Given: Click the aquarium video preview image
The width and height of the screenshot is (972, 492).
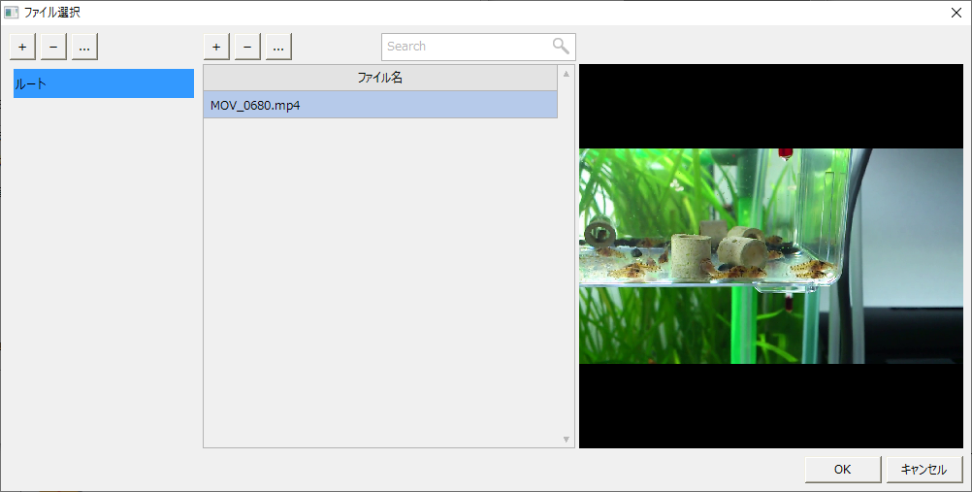Looking at the screenshot, I should [771, 256].
